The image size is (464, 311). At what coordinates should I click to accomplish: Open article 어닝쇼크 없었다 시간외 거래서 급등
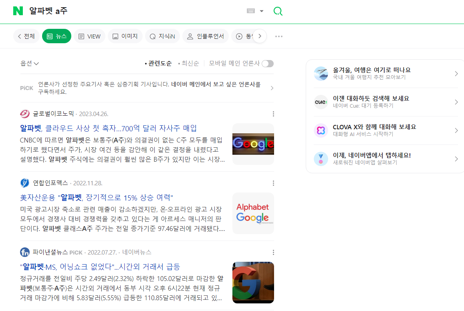click(x=100, y=267)
